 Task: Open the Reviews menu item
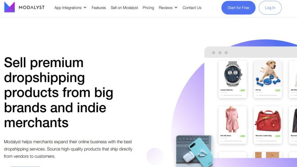pyautogui.click(x=166, y=8)
